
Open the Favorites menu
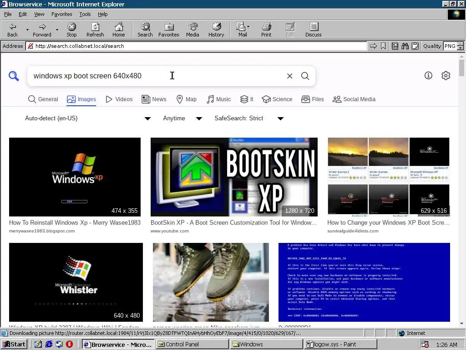point(61,14)
